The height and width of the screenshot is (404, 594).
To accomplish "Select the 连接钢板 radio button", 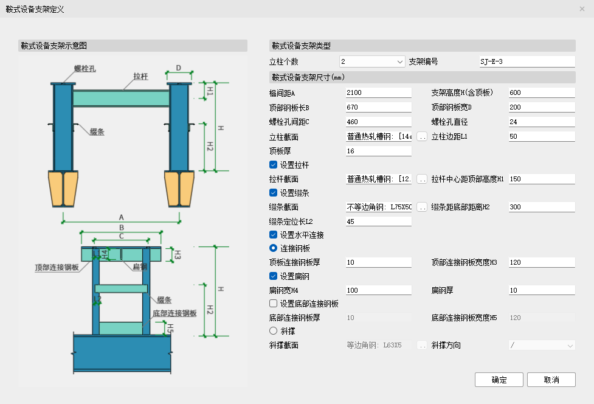I will tap(274, 248).
